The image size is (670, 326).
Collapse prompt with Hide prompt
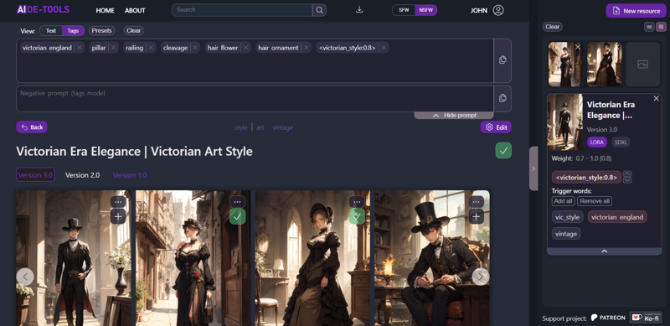454,116
